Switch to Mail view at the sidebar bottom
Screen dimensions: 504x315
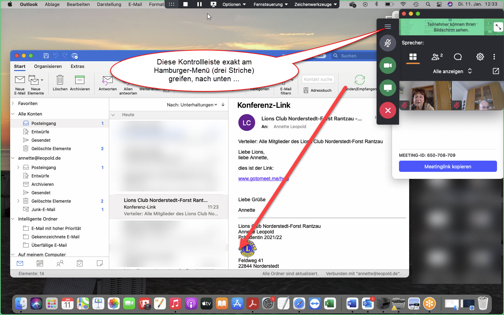pyautogui.click(x=20, y=263)
